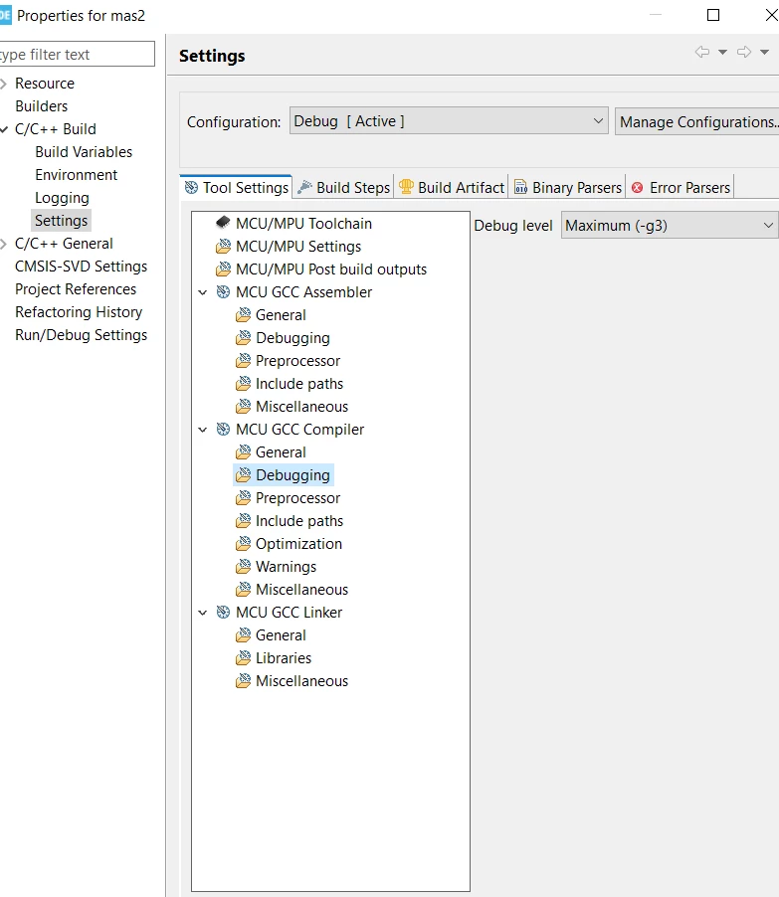
Task: Click the MCU/MPU Settings icon
Action: coord(223,246)
